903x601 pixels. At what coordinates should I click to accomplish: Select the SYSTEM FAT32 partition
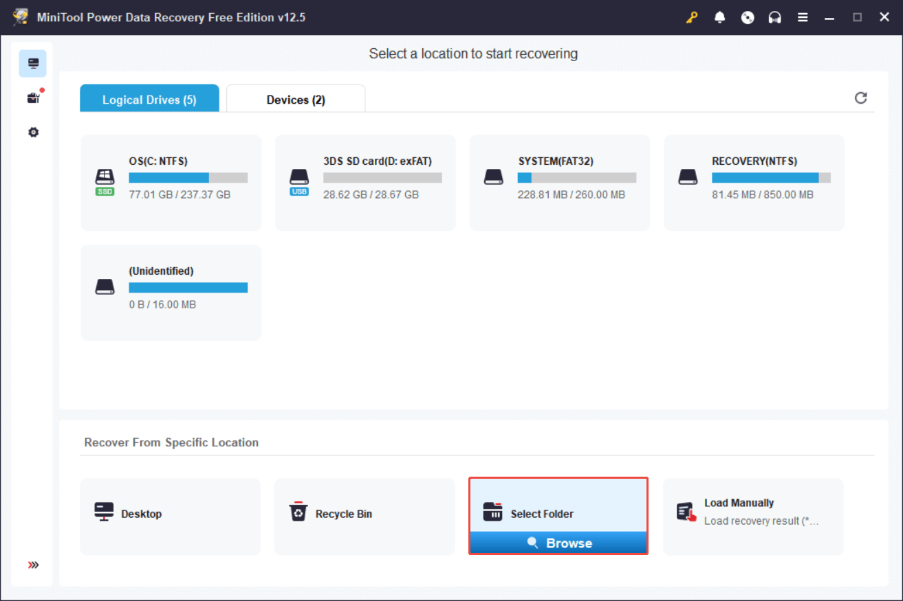[560, 182]
